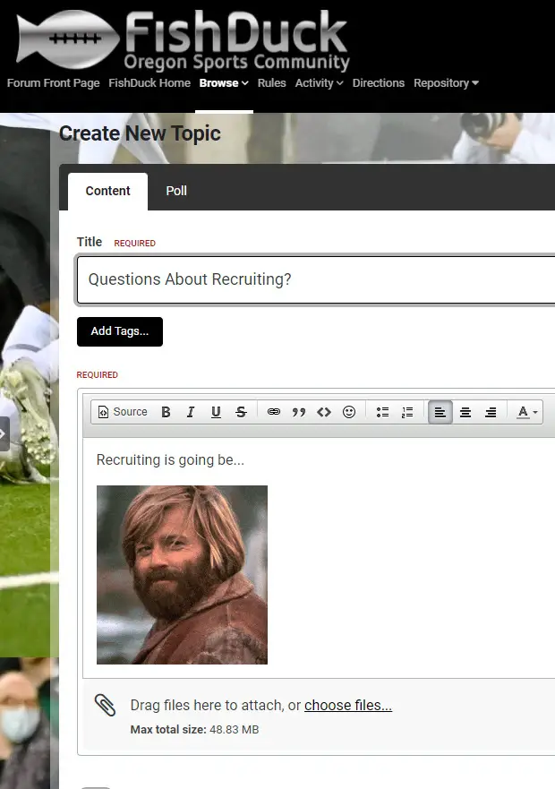The height and width of the screenshot is (789, 555).
Task: Apply underline formatting
Action: click(216, 412)
